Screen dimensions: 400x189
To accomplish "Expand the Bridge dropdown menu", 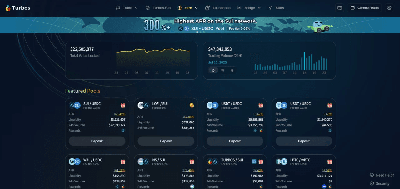I will pyautogui.click(x=259, y=8).
